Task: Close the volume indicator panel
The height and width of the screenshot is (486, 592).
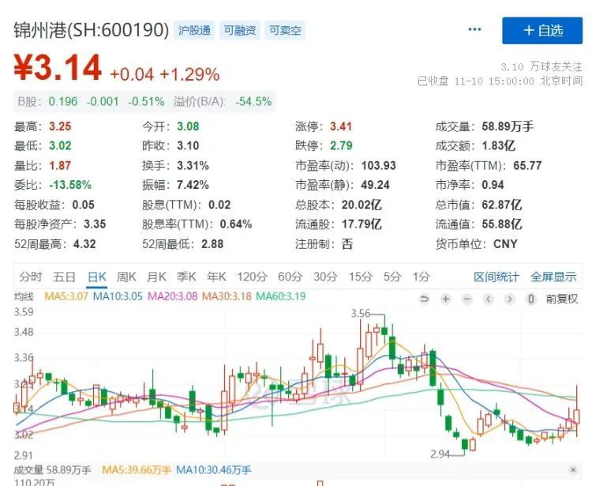Action: click(573, 469)
